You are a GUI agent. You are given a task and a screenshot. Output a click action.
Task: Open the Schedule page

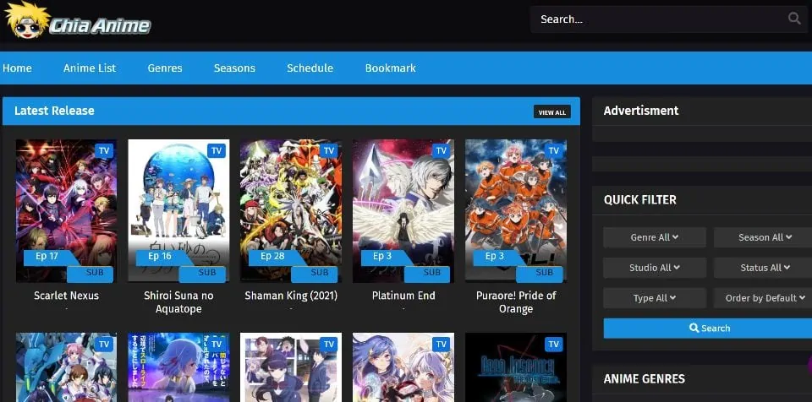310,68
